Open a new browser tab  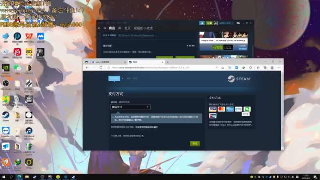(168, 62)
